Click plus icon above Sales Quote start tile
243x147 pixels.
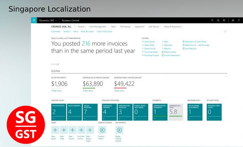(55, 130)
